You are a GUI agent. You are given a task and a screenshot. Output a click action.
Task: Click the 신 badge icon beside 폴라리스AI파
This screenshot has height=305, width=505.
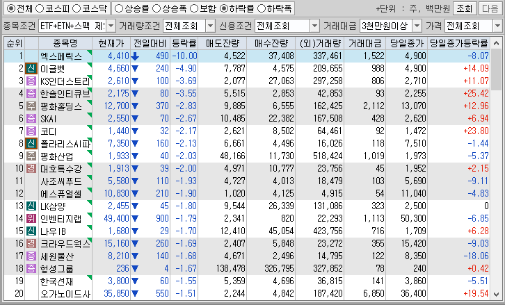31,144
